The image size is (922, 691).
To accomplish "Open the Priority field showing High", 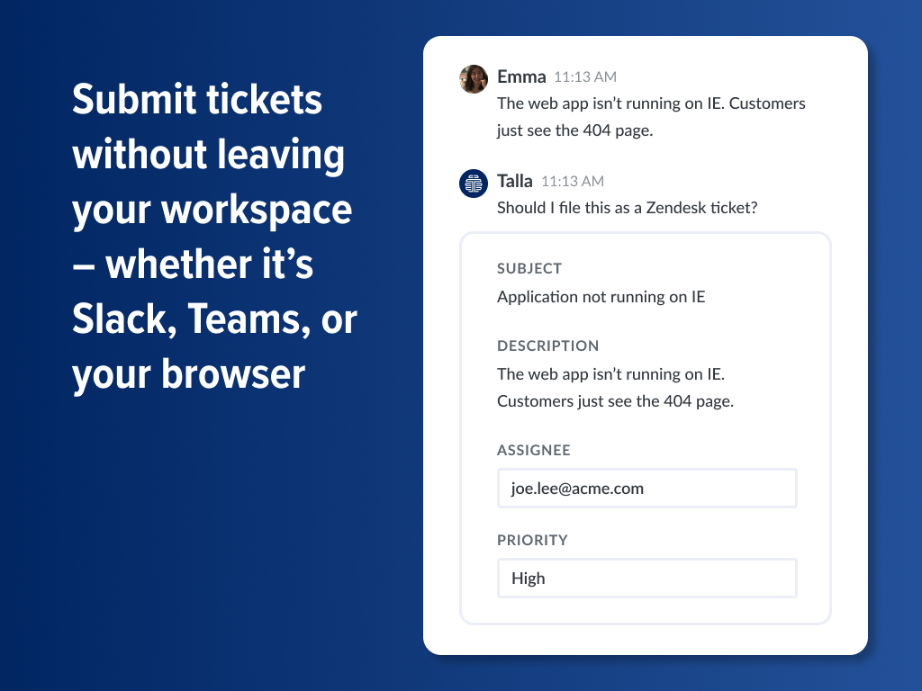I will pyautogui.click(x=646, y=579).
